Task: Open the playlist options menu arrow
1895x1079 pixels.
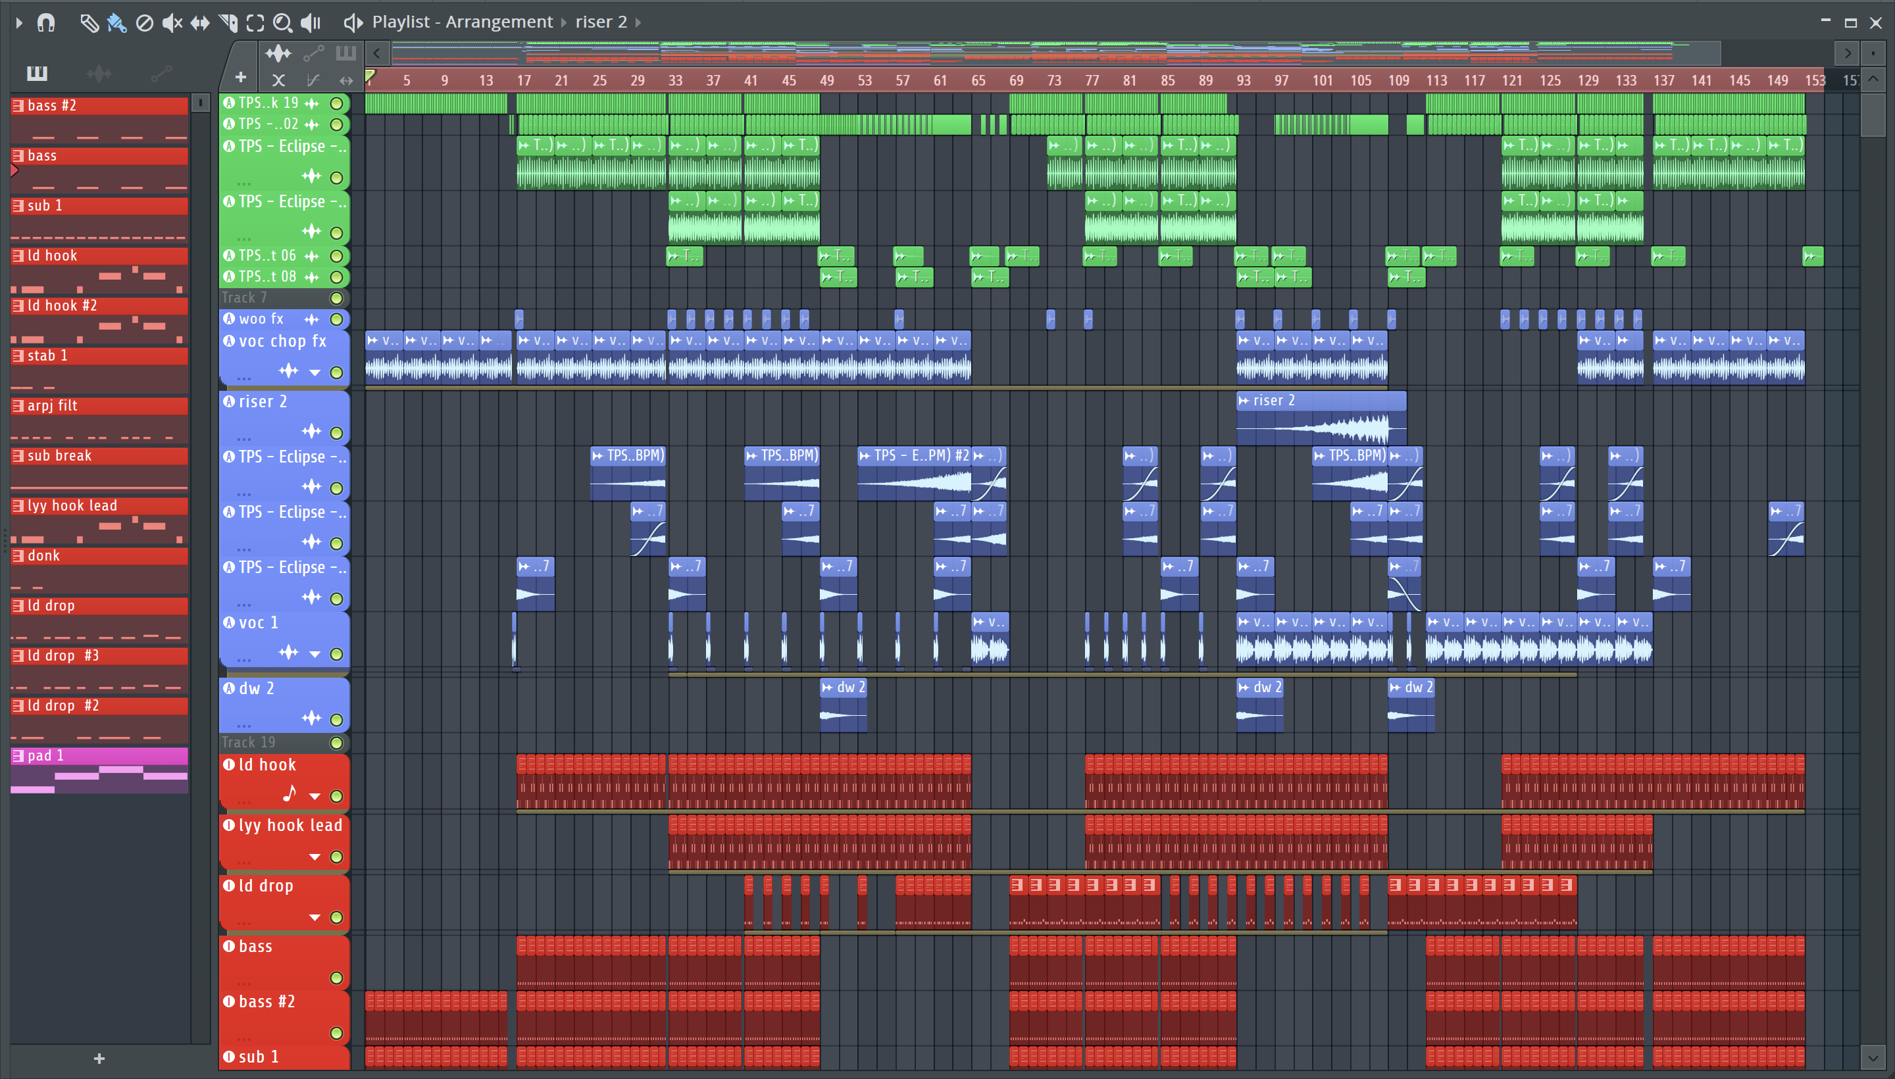Action: tap(19, 23)
